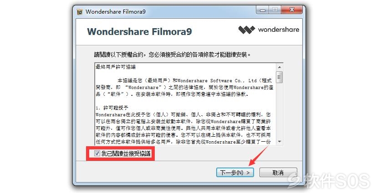The image size is (376, 193).
Task: Click the license scrollbar up arrow
Action: tap(279, 67)
